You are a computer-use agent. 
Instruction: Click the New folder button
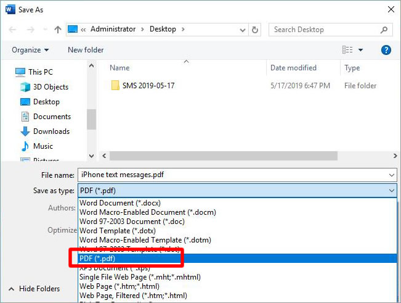coord(85,50)
